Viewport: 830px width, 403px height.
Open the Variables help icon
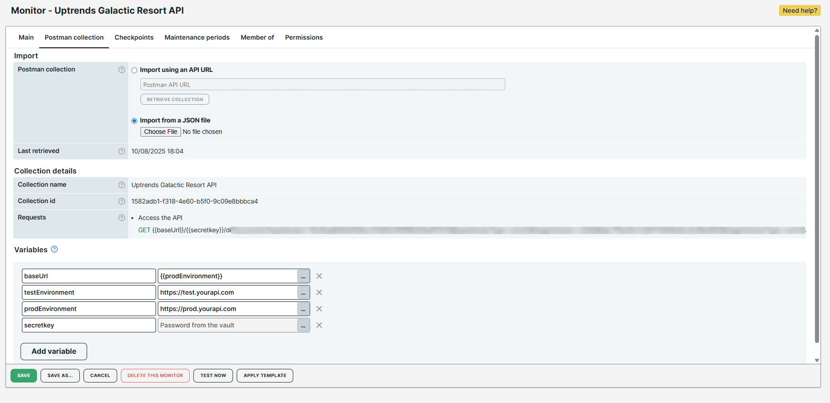(54, 250)
